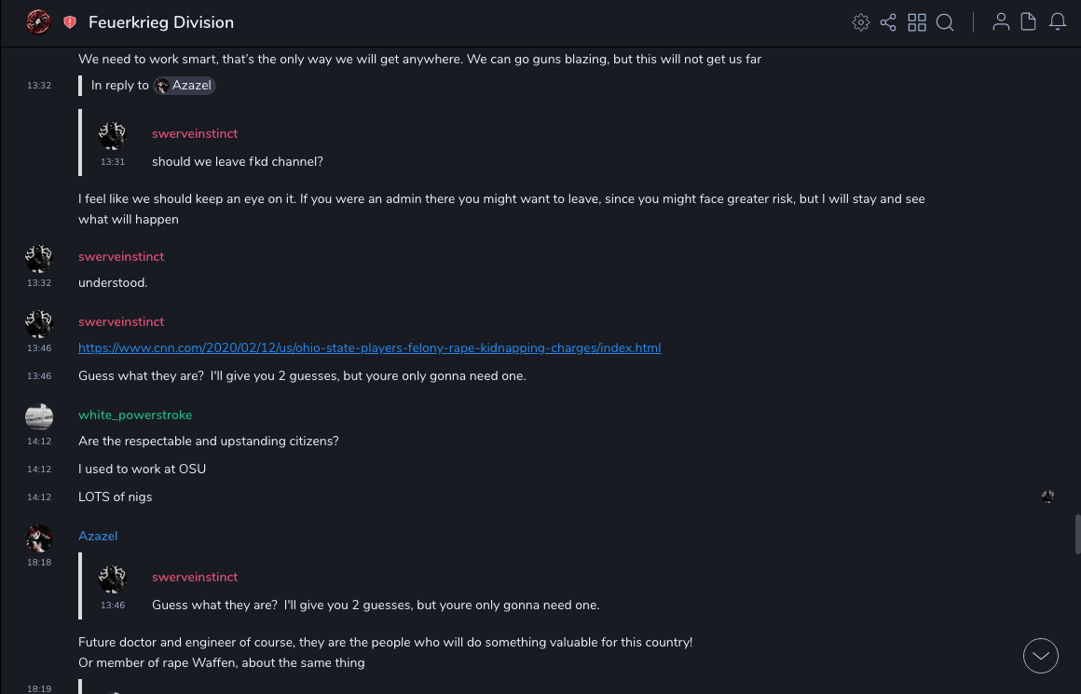Screen dimensions: 1081x694
Task: Search messages with the magnifier icon
Action: [945, 22]
